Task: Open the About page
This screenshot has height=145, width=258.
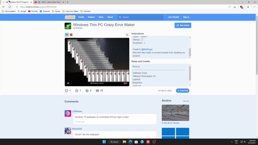Action: point(110,17)
